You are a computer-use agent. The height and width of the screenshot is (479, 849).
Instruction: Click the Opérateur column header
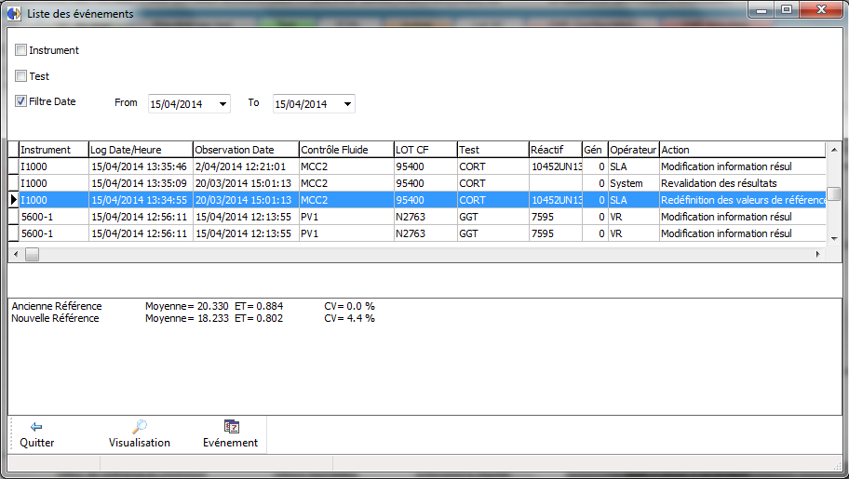[x=634, y=150]
